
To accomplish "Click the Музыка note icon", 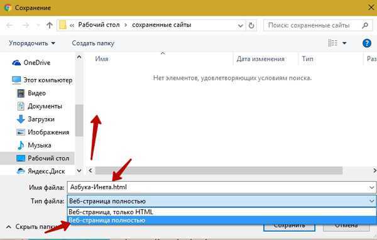I will tap(21, 145).
